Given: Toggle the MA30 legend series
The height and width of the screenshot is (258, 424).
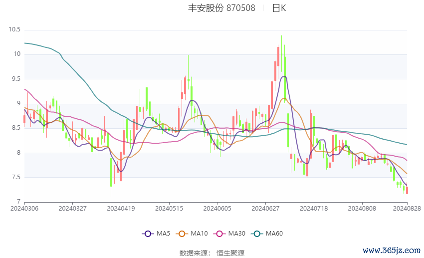Looking at the screenshot, I should (x=229, y=234).
